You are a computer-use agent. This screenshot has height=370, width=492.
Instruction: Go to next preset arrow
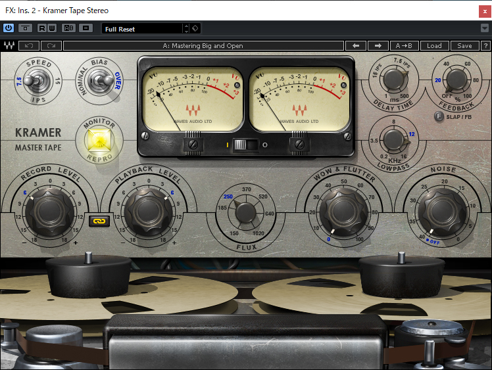point(378,46)
